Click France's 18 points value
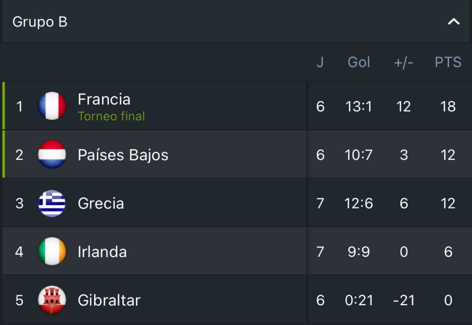Viewport: 472px width, 325px height. pyautogui.click(x=448, y=106)
